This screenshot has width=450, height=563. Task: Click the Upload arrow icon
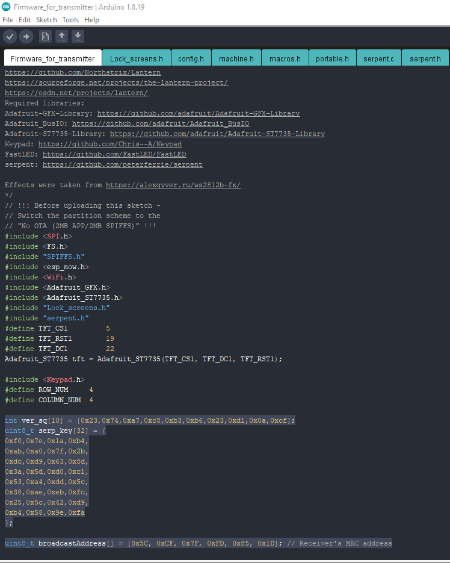click(26, 36)
